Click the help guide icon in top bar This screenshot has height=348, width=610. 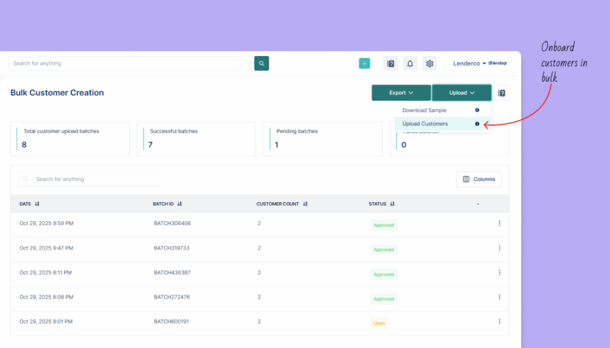390,64
